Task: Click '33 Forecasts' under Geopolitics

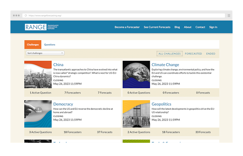Action: [x=203, y=132]
